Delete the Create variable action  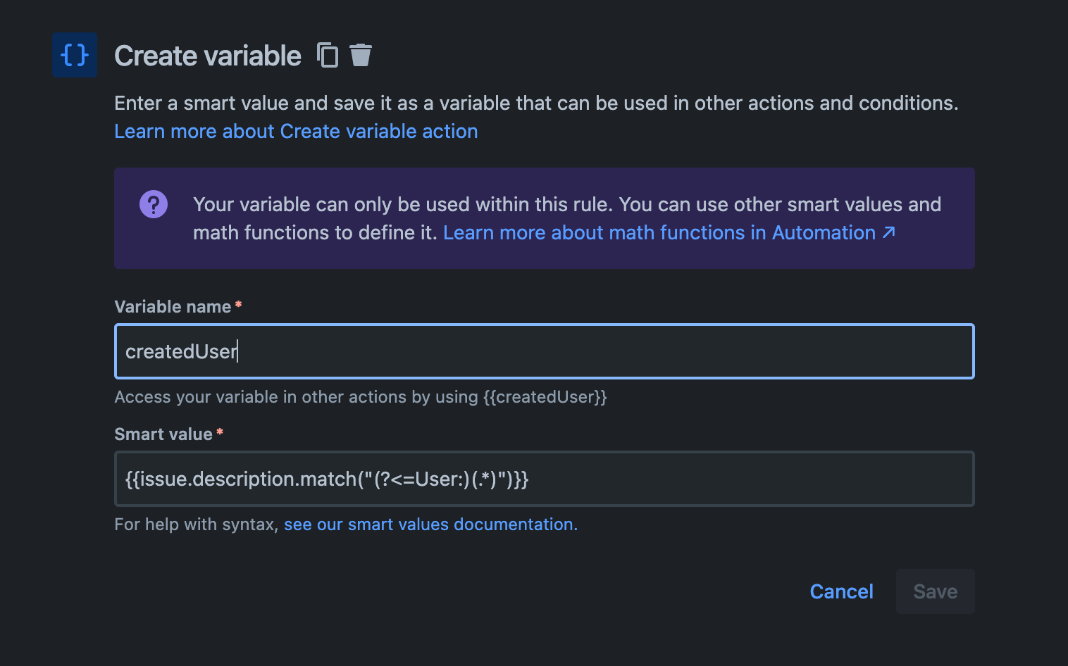tap(361, 55)
